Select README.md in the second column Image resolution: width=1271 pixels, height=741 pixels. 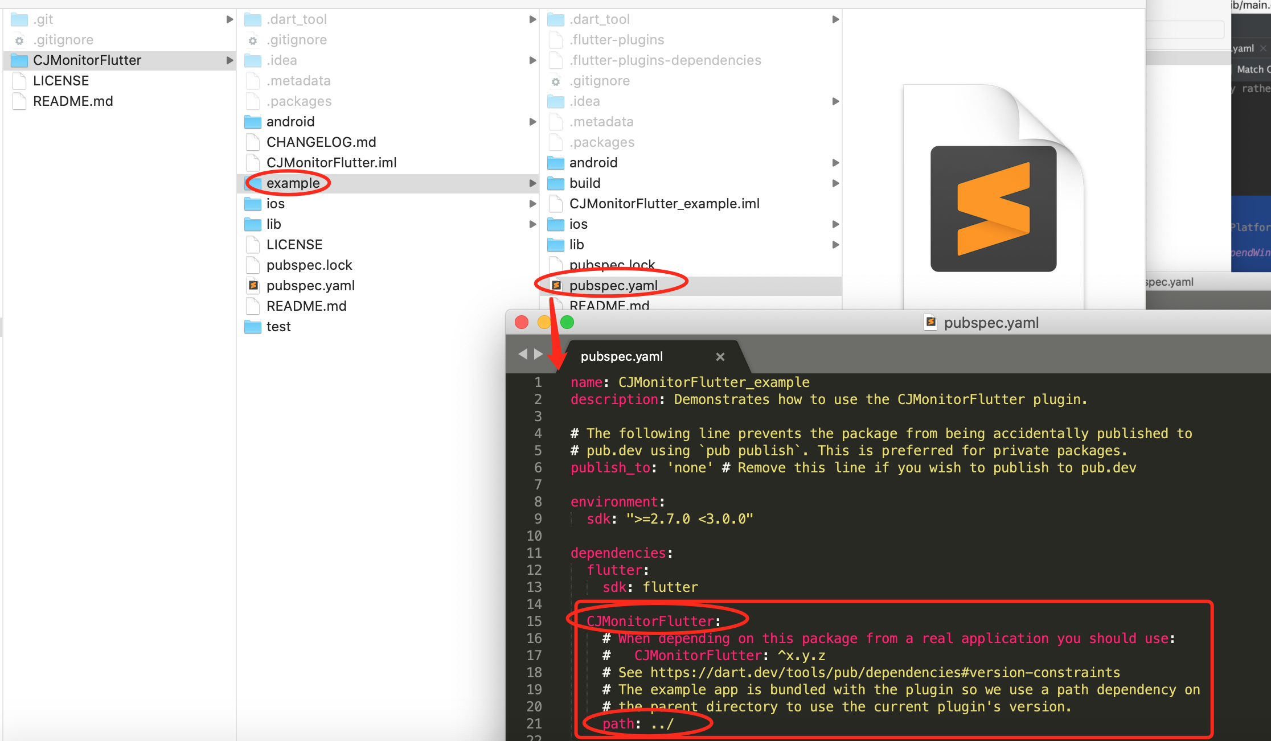pyautogui.click(x=306, y=306)
